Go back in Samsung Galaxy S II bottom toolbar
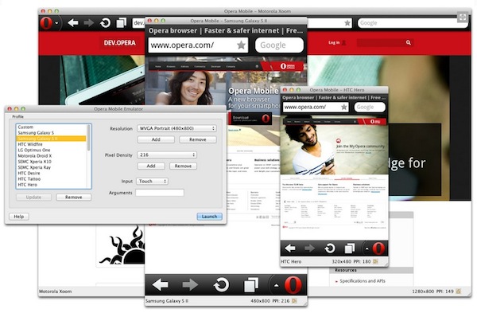The height and width of the screenshot is (313, 477). click(x=161, y=285)
